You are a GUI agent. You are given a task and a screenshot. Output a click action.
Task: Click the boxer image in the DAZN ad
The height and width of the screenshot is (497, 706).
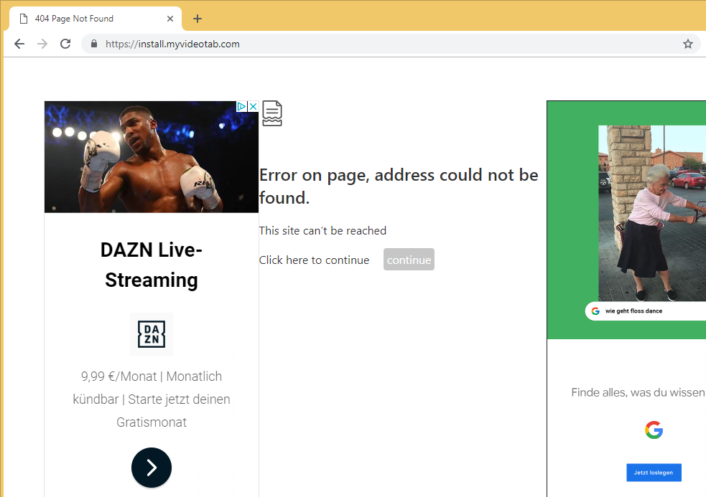click(x=152, y=157)
